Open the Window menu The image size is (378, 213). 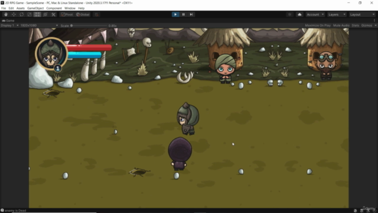pos(70,8)
